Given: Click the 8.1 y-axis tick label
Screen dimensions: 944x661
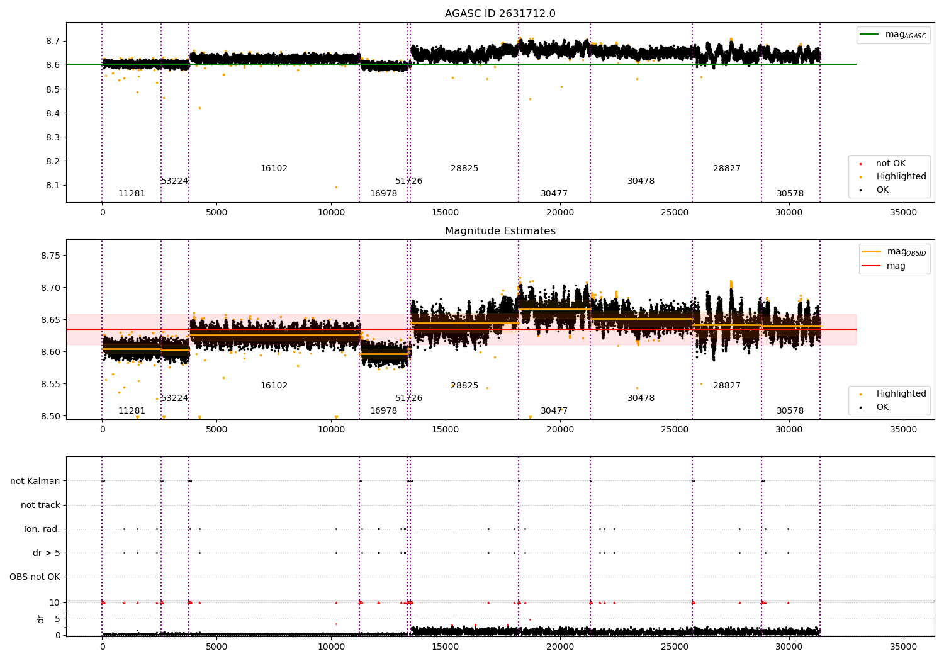Looking at the screenshot, I should pos(52,185).
